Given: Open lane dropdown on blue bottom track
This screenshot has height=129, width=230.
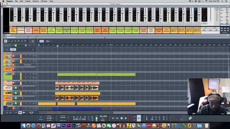Looking at the screenshot, I should tap(30, 108).
